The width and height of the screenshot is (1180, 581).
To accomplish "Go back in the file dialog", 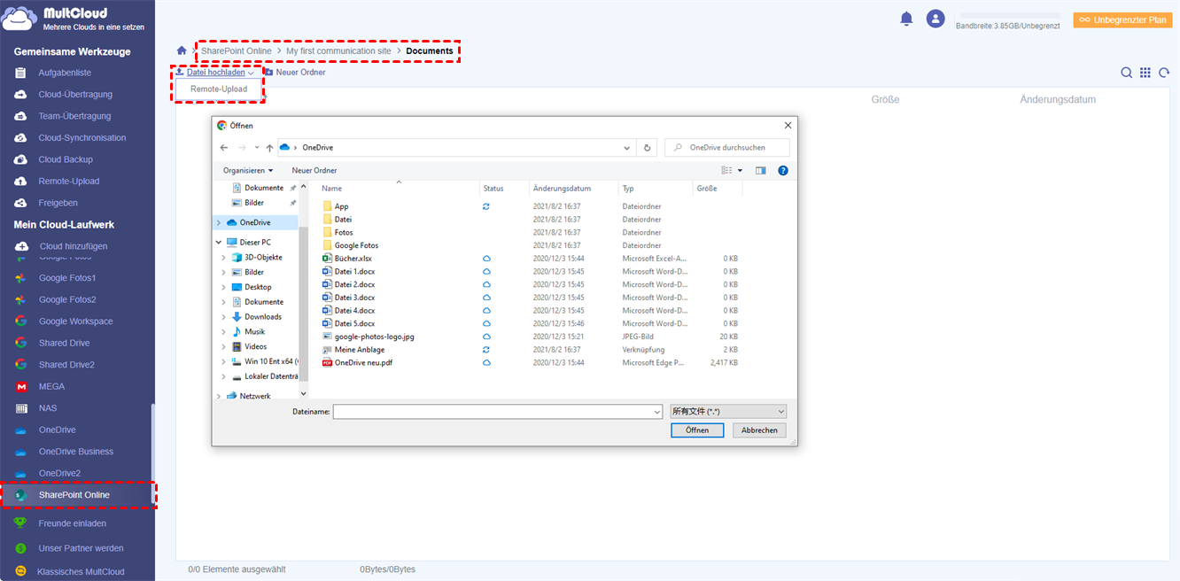I will click(x=224, y=148).
